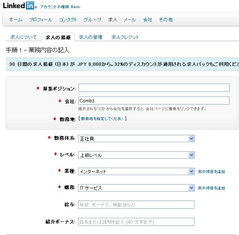239x235 pixels.
Task: Open the グループ navigation item
Action: click(92, 20)
